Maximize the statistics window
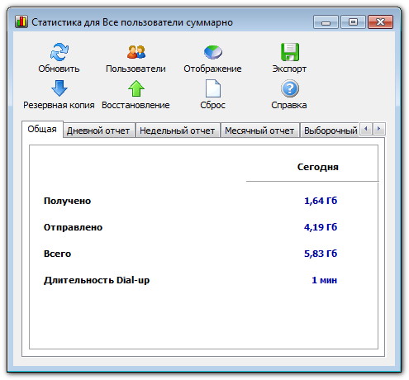Image resolution: width=409 pixels, height=380 pixels. coord(353,21)
